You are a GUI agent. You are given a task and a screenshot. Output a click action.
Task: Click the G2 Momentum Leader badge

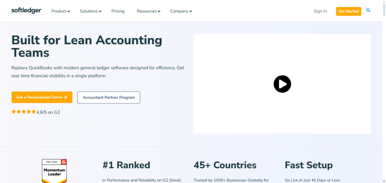(54, 171)
